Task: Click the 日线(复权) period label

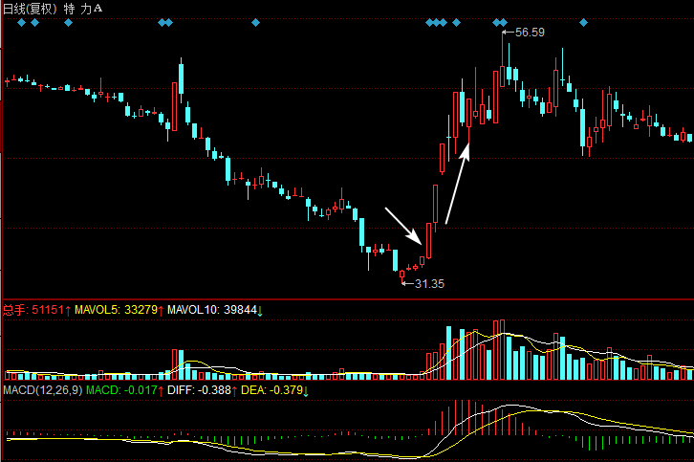Action: point(31,8)
